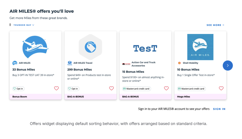Open the TesT offer image thumbnail

(x=145, y=48)
